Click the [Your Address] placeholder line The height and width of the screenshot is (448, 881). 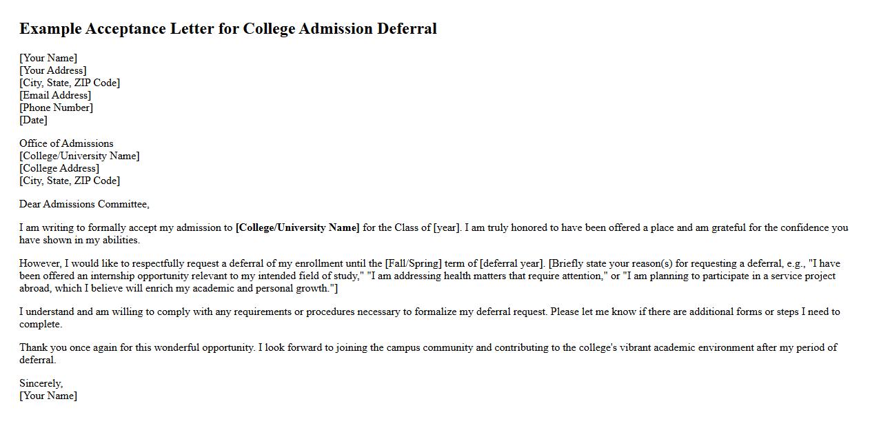click(52, 70)
